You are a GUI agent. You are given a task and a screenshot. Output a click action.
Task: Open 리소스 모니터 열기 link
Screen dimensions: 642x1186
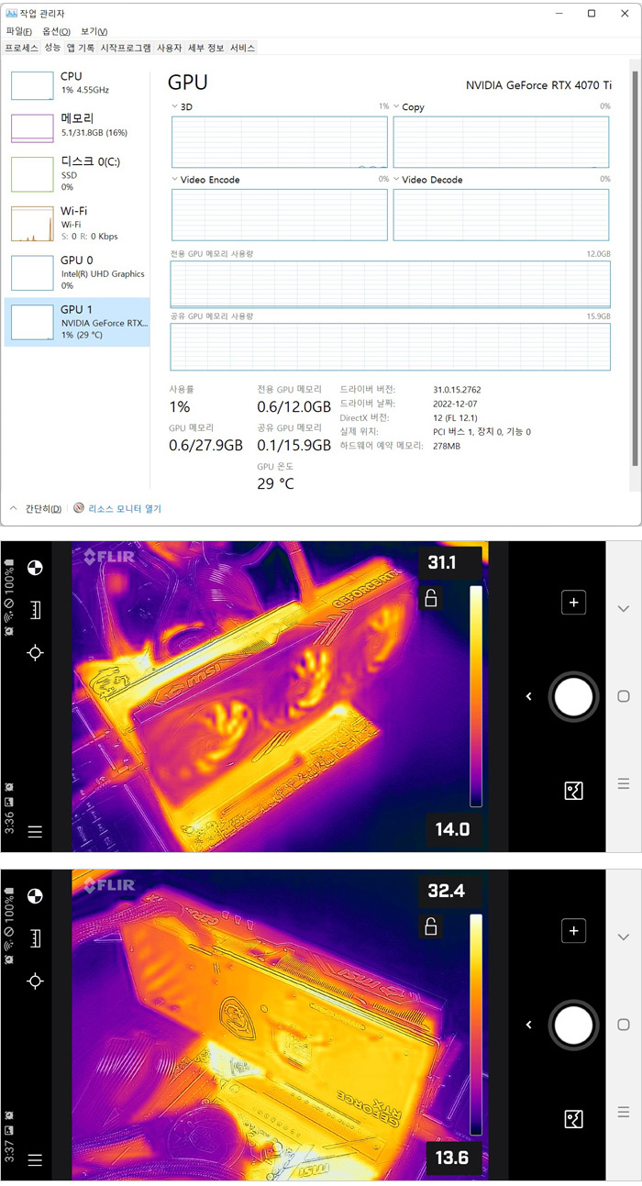click(x=117, y=508)
